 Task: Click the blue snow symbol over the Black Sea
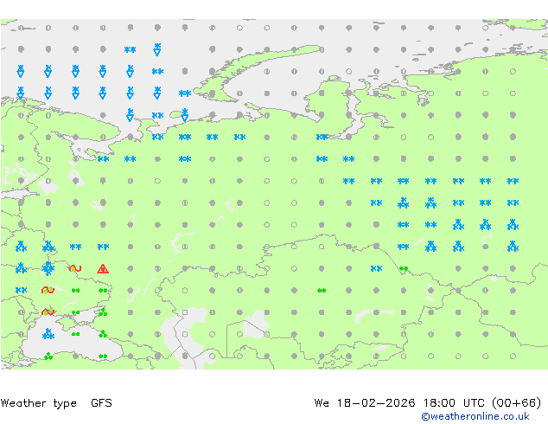[x=48, y=334]
